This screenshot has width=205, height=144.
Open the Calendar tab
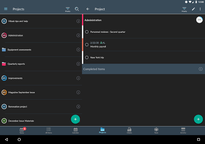coord(76,130)
